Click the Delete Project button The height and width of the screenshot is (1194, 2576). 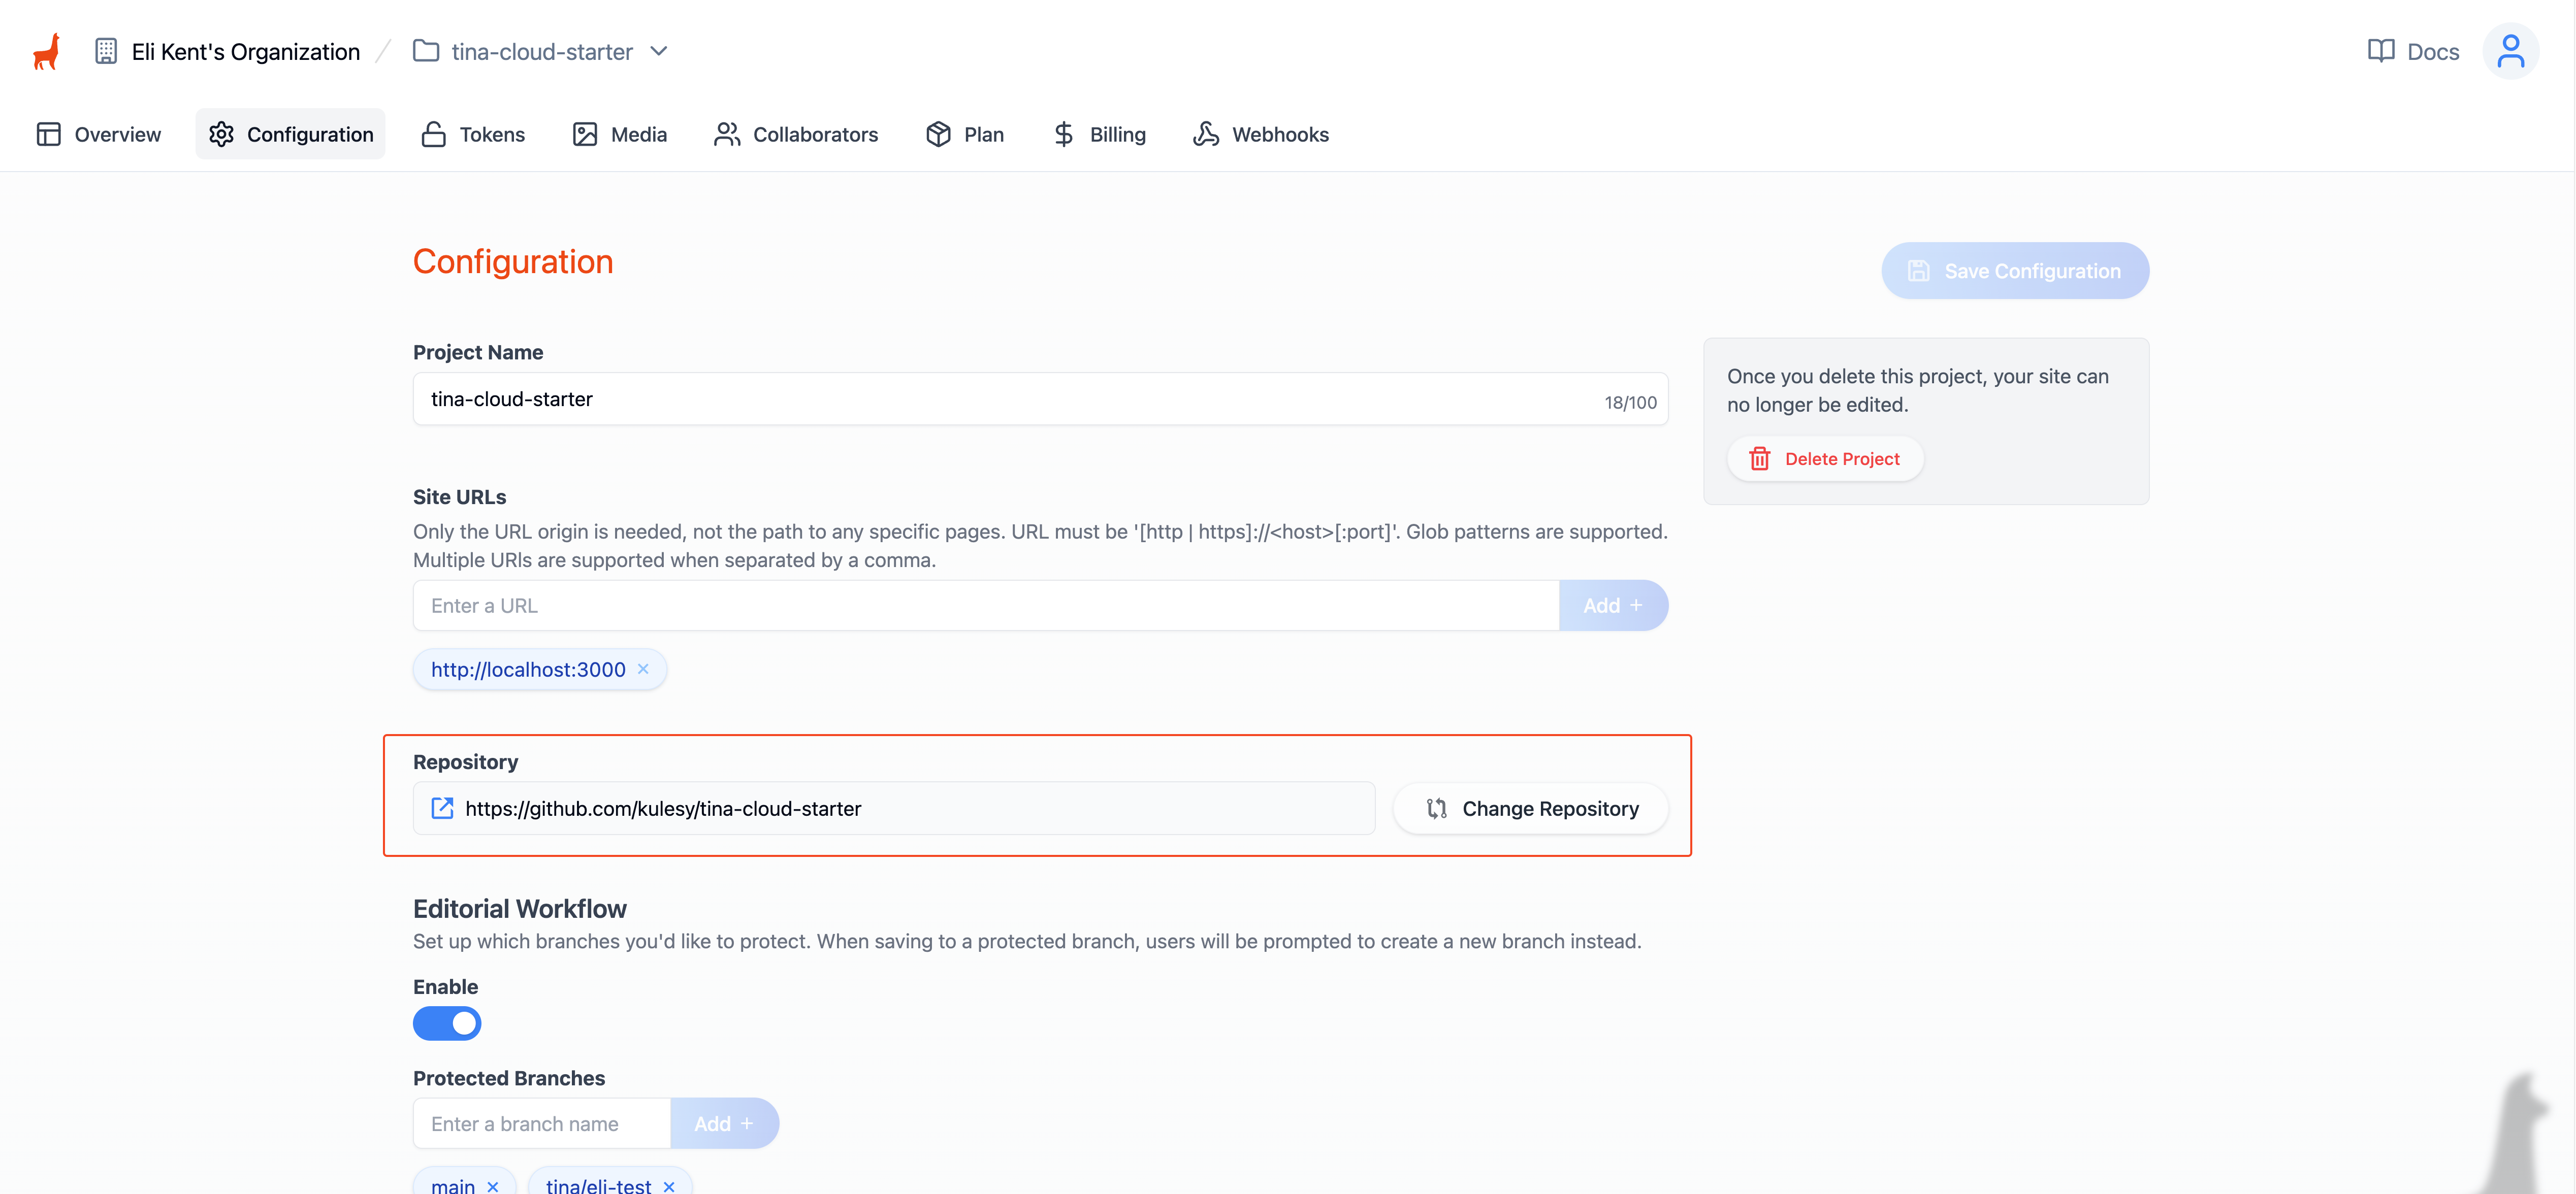point(1825,458)
